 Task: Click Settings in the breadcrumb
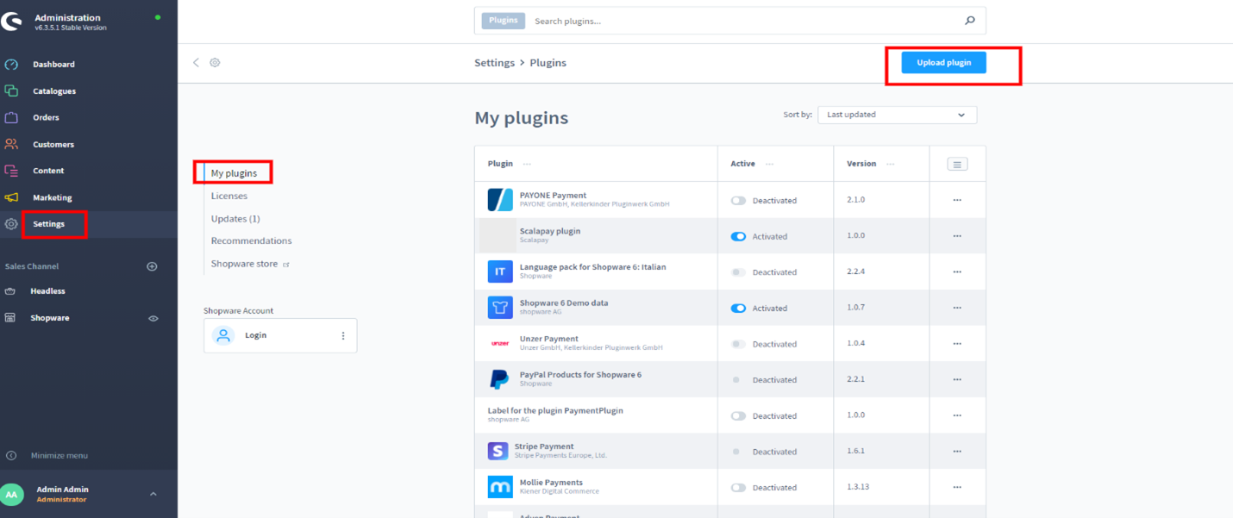tap(494, 63)
